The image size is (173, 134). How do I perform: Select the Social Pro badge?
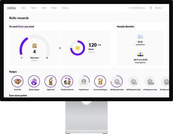(x=17, y=81)
